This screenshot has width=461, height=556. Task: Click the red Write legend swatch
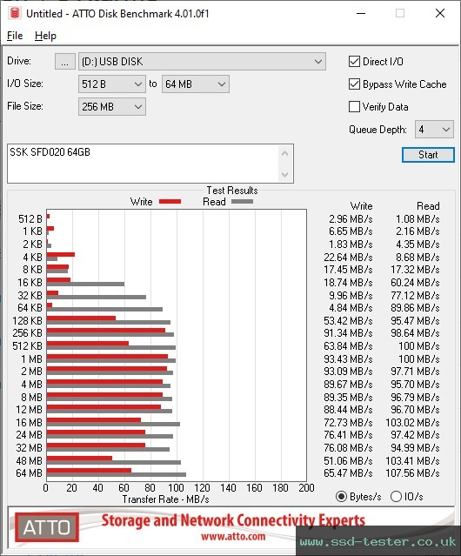pos(170,201)
